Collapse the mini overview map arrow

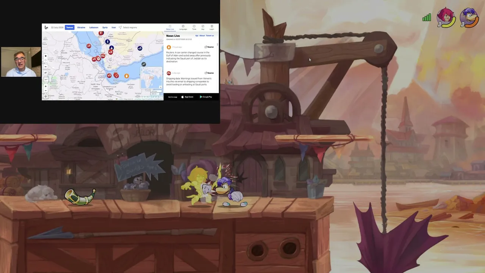pyautogui.click(x=160, y=87)
